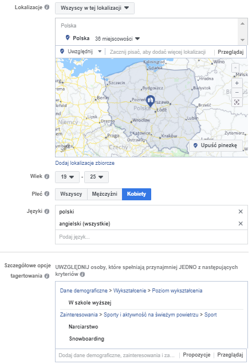Click the blue pin marker on the map
Image resolution: width=252 pixels, height=364 pixels.
pos(151,101)
